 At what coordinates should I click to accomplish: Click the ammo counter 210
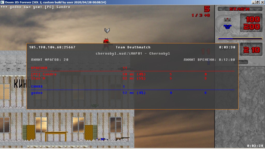[x=252, y=50]
